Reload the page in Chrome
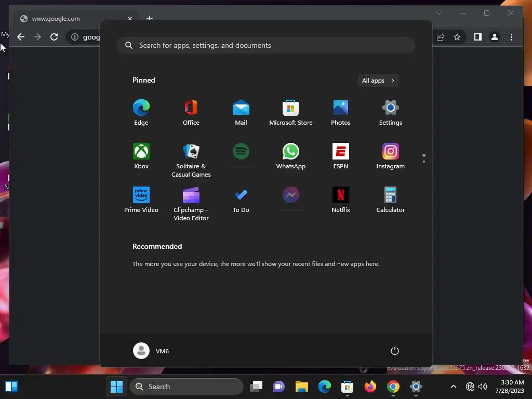The image size is (532, 399). (54, 37)
